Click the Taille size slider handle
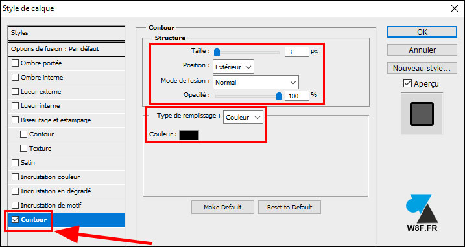The image size is (465, 247). pyautogui.click(x=217, y=52)
